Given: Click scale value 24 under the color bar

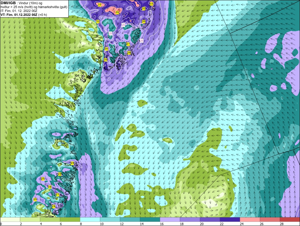Looking at the screenshot, I should pyautogui.click(x=241, y=224).
